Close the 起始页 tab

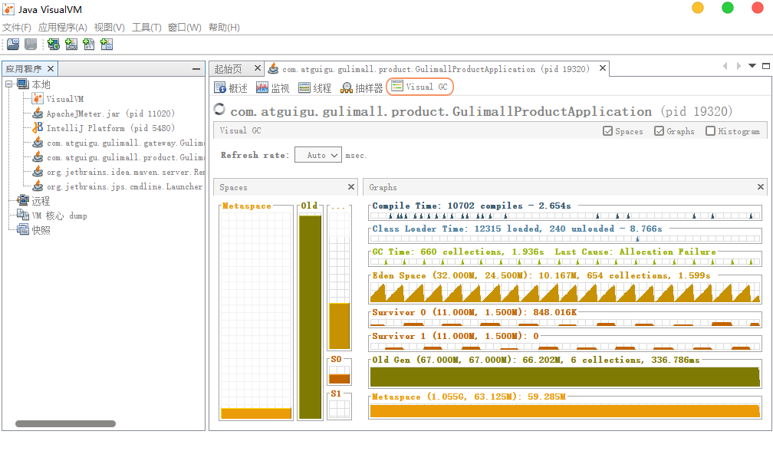258,68
